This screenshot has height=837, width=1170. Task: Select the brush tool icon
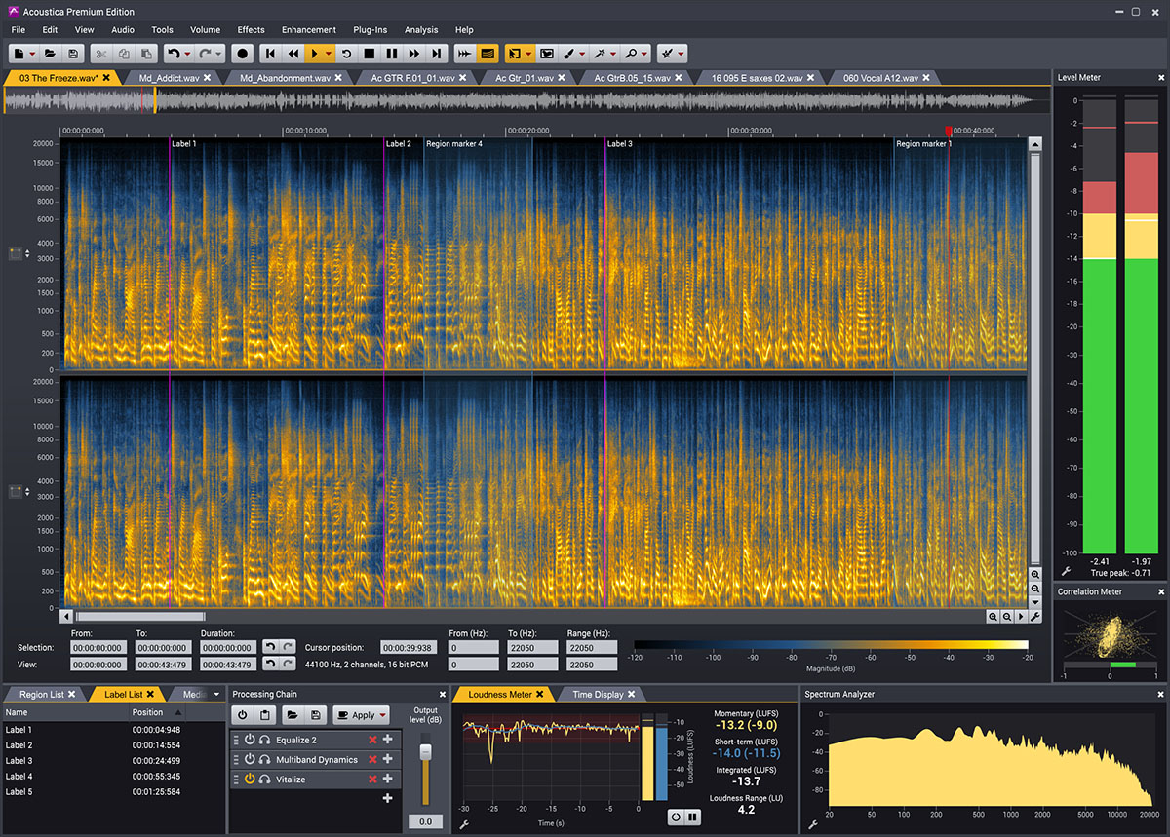tap(569, 54)
